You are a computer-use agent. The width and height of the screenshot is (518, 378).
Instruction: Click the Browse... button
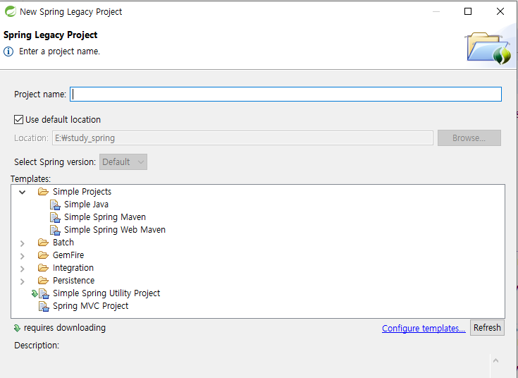469,138
